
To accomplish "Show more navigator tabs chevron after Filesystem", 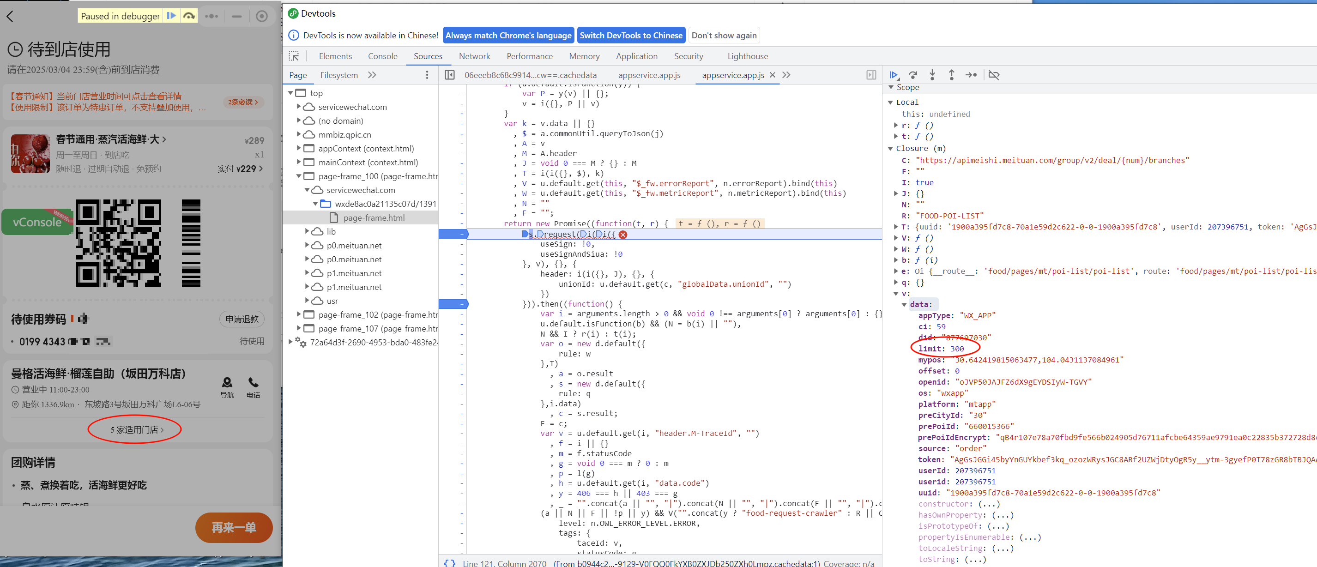I will pos(372,75).
